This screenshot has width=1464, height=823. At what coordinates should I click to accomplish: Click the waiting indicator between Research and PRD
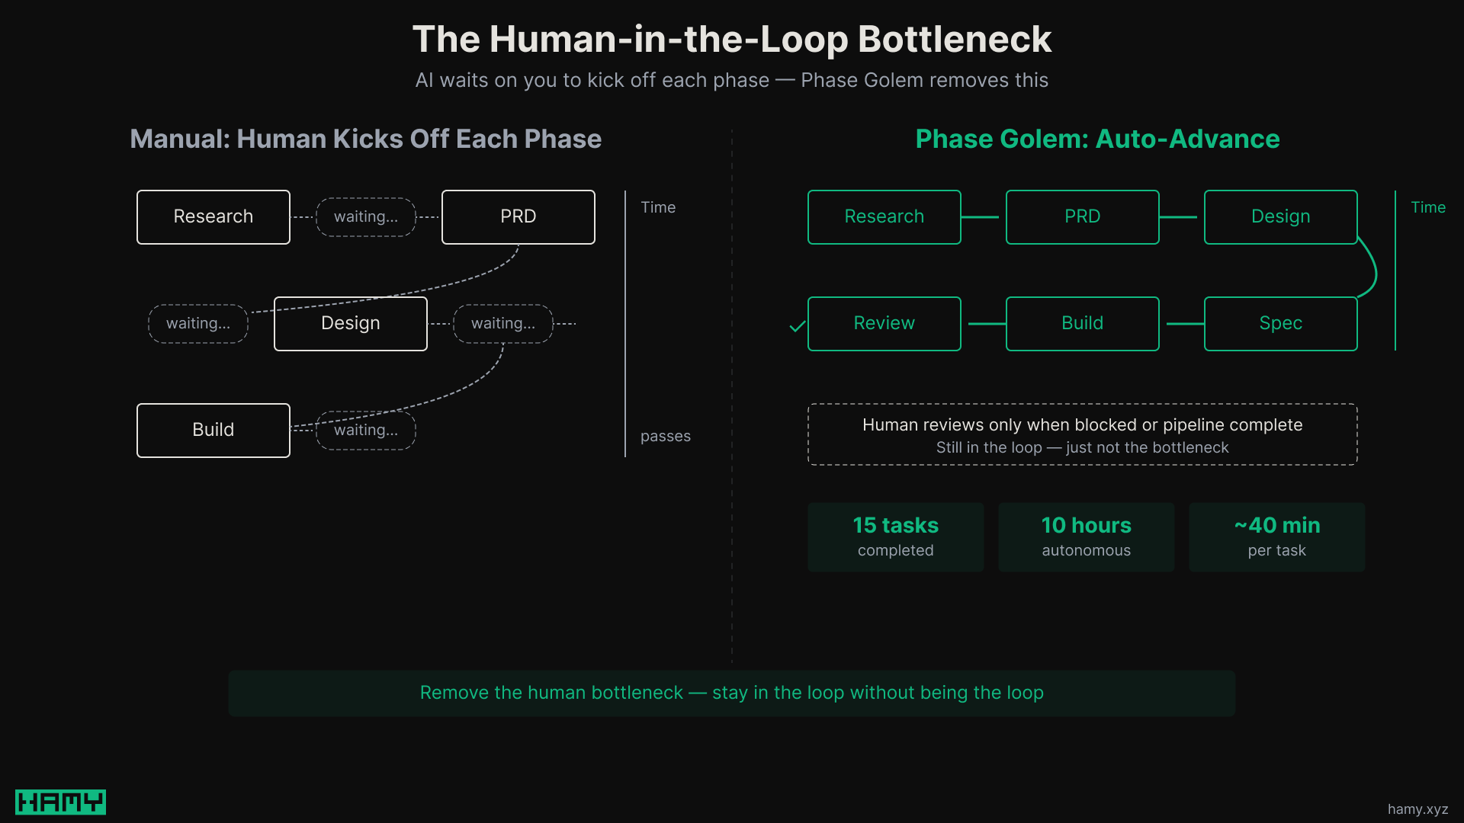[365, 216]
